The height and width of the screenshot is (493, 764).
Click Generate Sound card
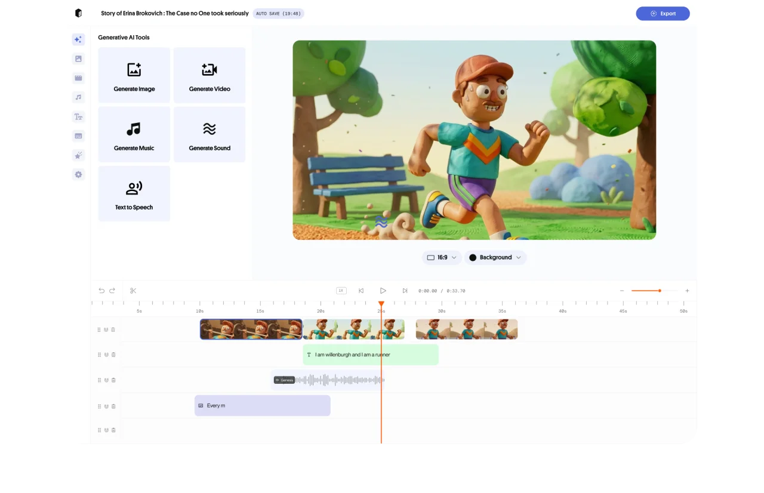click(x=210, y=134)
